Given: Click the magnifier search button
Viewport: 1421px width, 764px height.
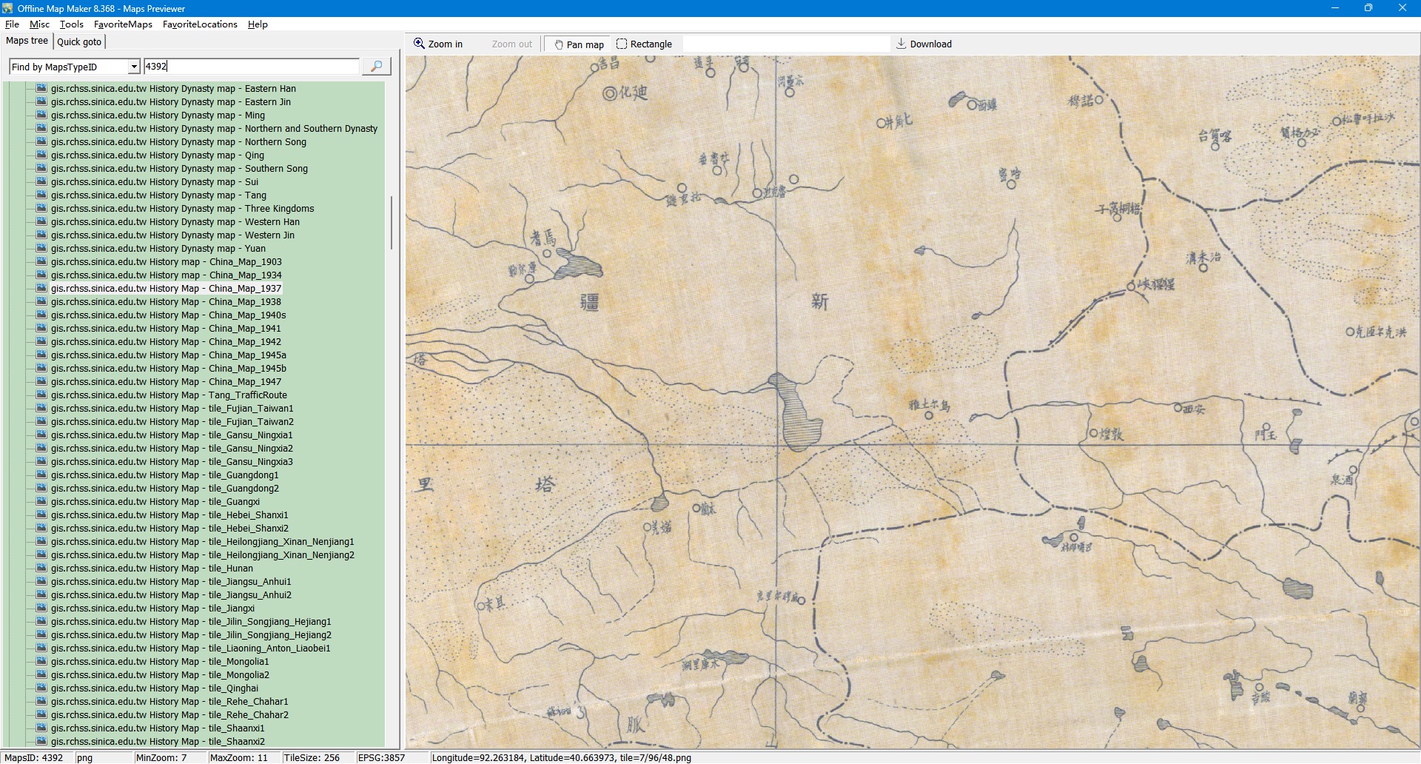Looking at the screenshot, I should pyautogui.click(x=376, y=67).
